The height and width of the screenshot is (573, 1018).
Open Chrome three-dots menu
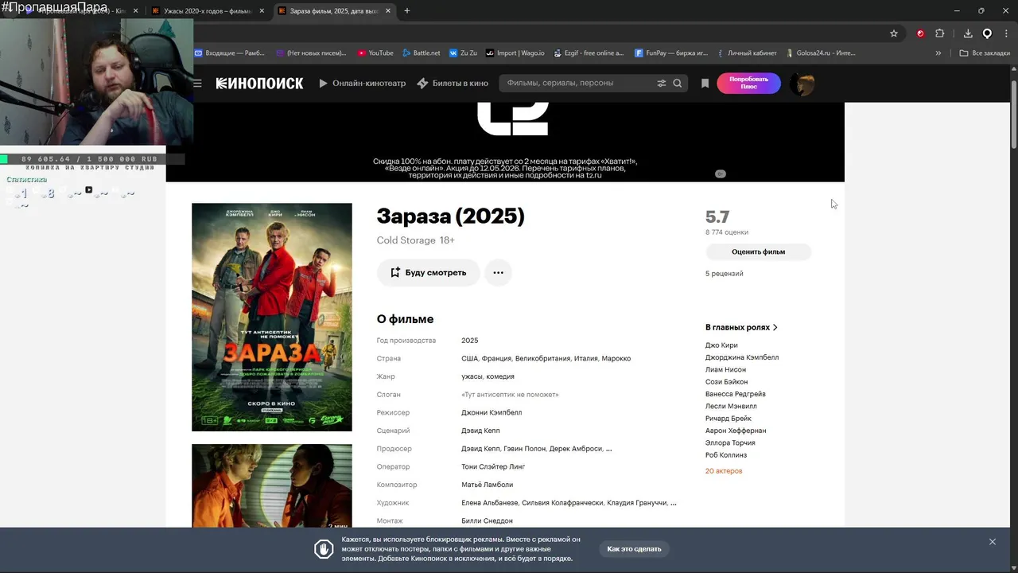point(1006,33)
